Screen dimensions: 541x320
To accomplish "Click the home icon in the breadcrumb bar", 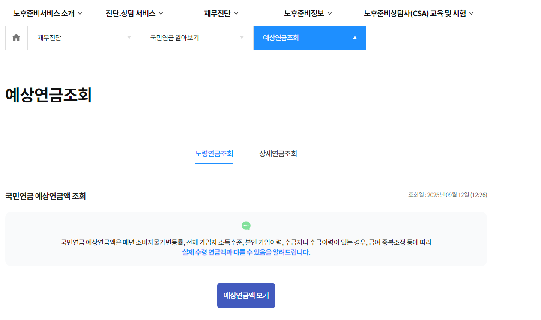I will 16,38.
